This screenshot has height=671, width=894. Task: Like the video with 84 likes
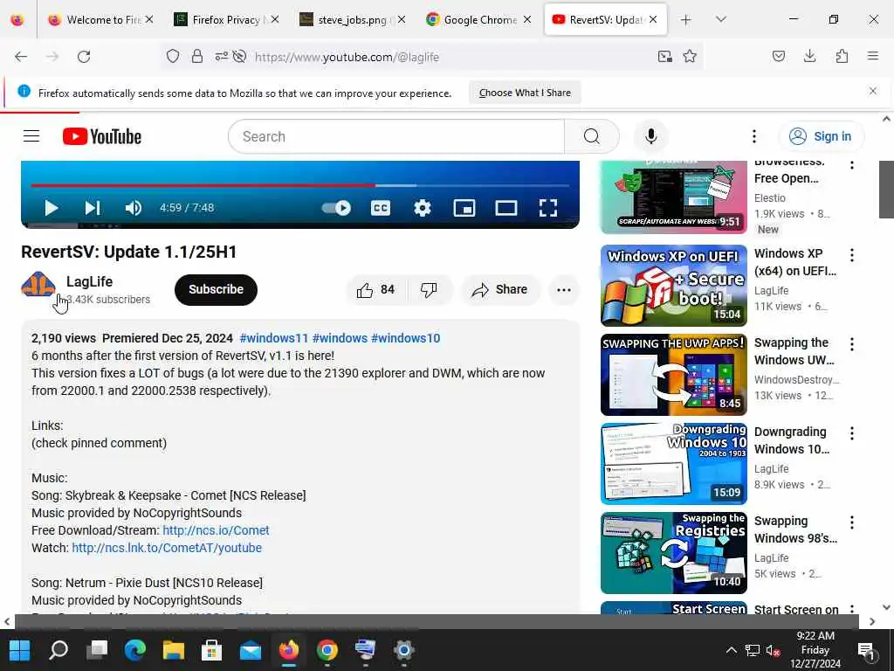coord(375,290)
